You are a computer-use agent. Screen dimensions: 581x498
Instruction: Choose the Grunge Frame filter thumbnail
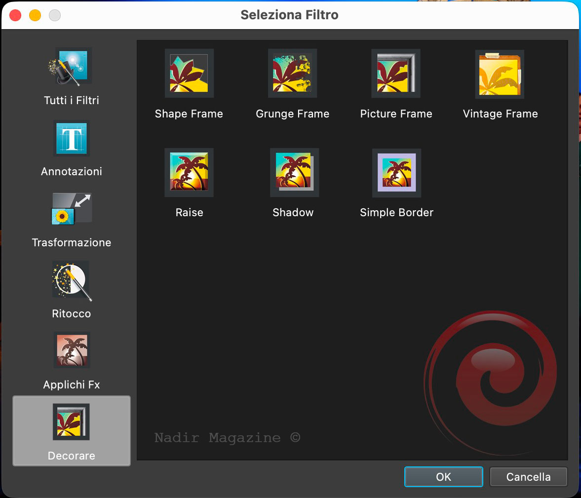292,73
